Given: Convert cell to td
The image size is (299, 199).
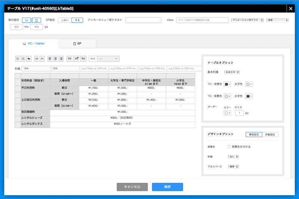Looking at the screenshot, I should point(36,59).
